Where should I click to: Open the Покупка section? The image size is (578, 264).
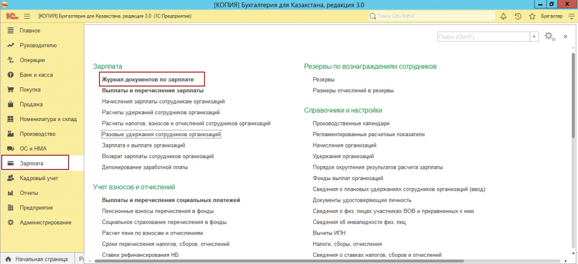click(30, 90)
